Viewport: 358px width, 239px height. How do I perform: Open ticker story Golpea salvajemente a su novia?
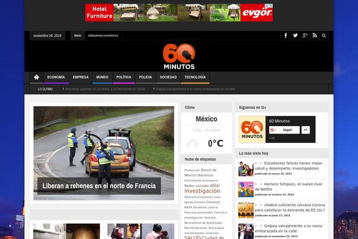tap(196, 89)
